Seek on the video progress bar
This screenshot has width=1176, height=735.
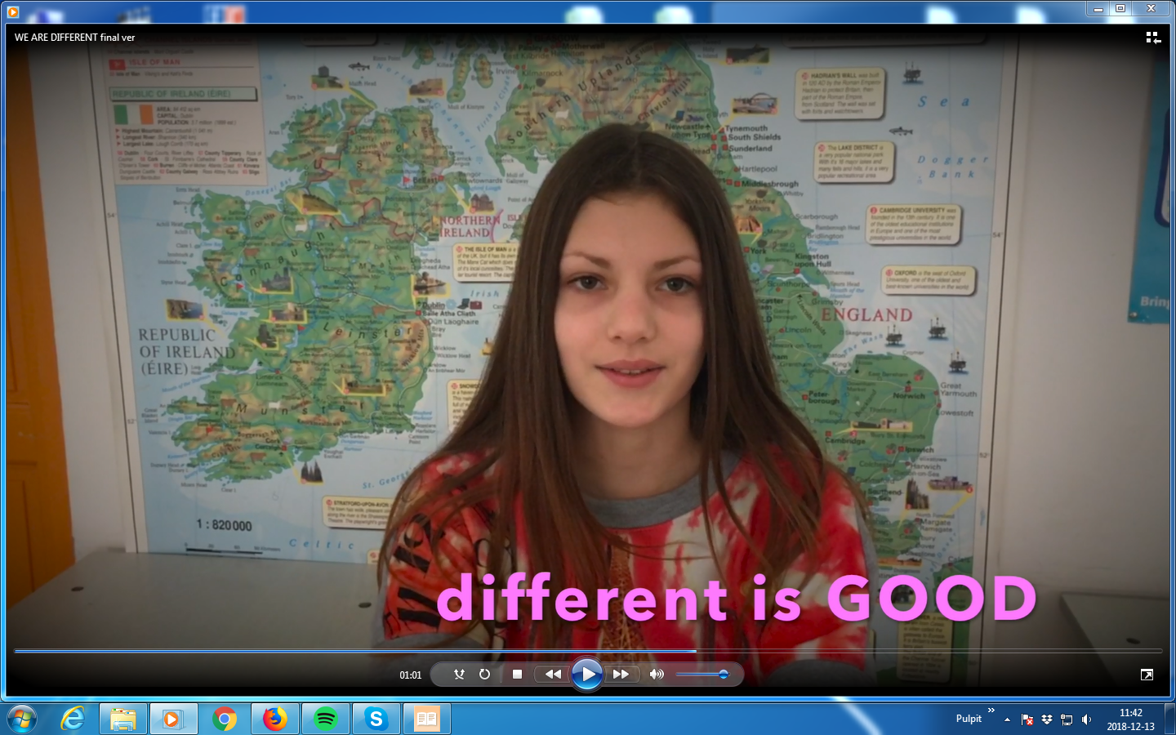pos(588,651)
